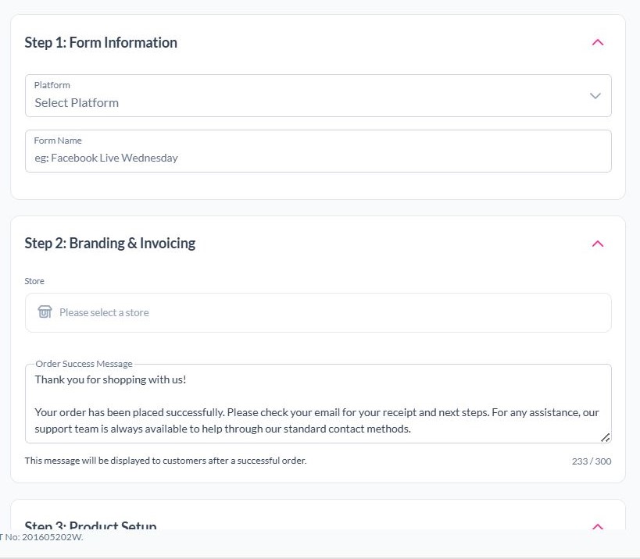
Task: Click the Platform dropdown chevron arrow
Action: point(595,96)
